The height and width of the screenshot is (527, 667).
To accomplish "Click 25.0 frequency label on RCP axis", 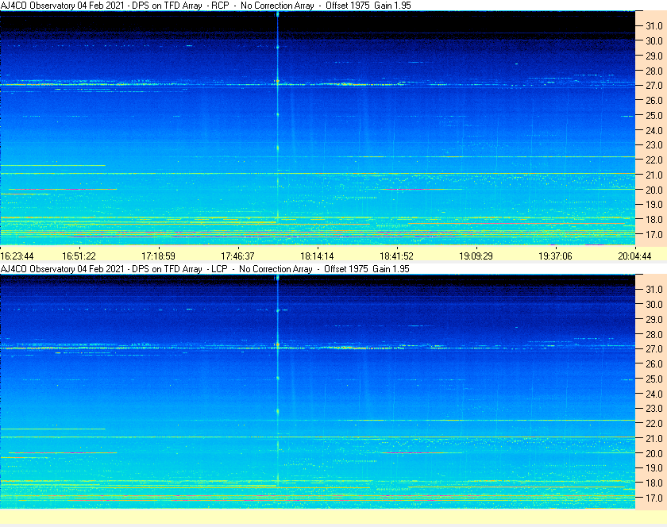I will (x=654, y=115).
